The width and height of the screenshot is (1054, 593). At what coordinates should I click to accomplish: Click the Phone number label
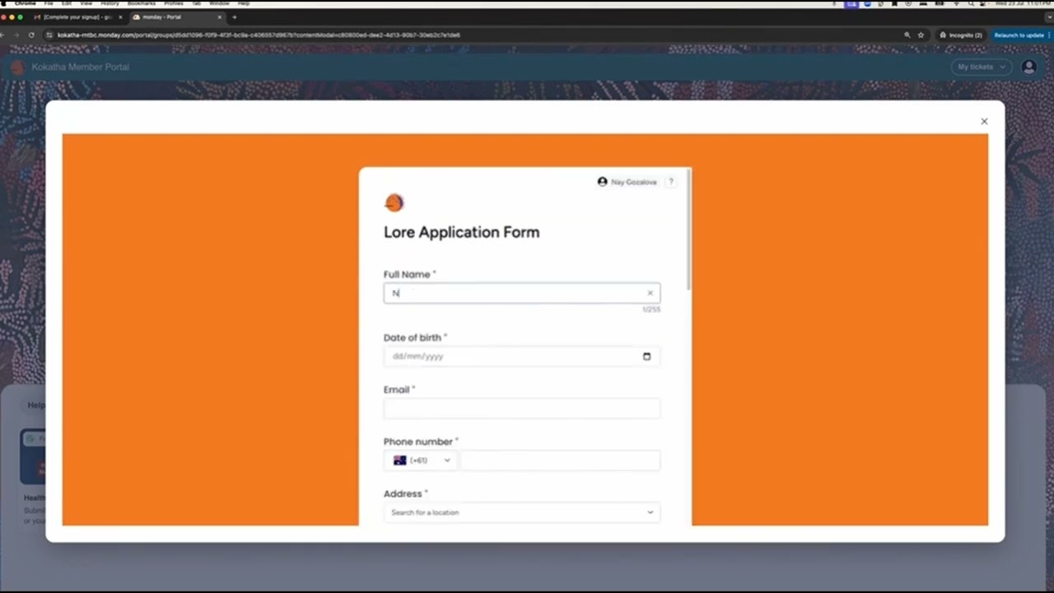(418, 441)
